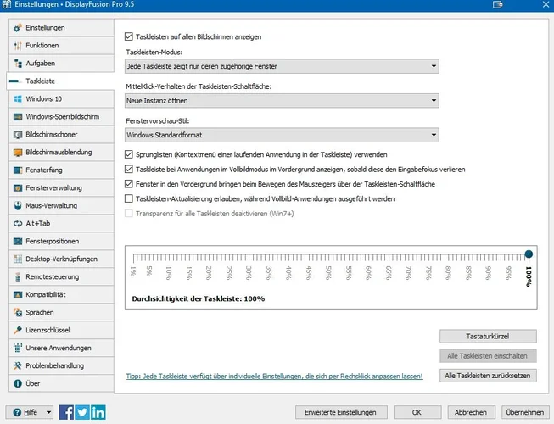
Task: Uncheck Taskleisten auf allen Bildschirmen anzeigen
Action: pyautogui.click(x=129, y=36)
